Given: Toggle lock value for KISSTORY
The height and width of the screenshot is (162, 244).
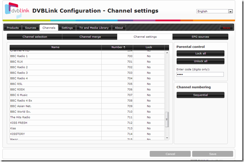Looking at the screenshot, I should (x=149, y=134).
